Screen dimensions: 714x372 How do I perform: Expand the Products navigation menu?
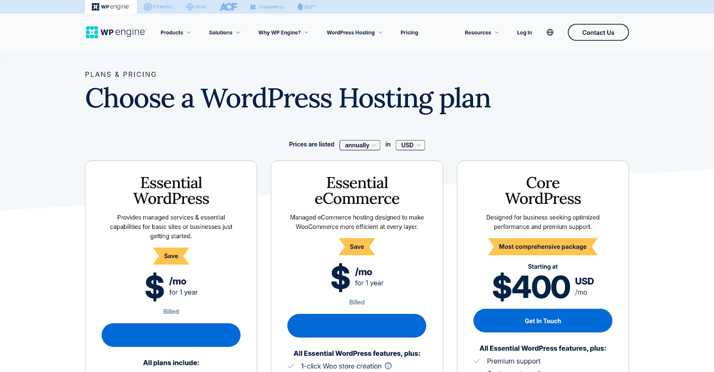point(176,33)
